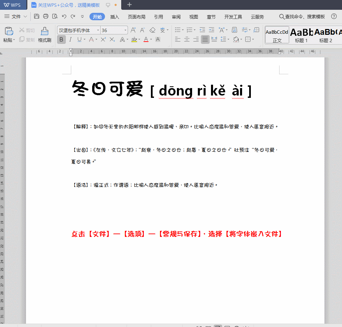The height and width of the screenshot is (327, 342).
Task: Decrease font size with A- icon
Action: (x=142, y=30)
